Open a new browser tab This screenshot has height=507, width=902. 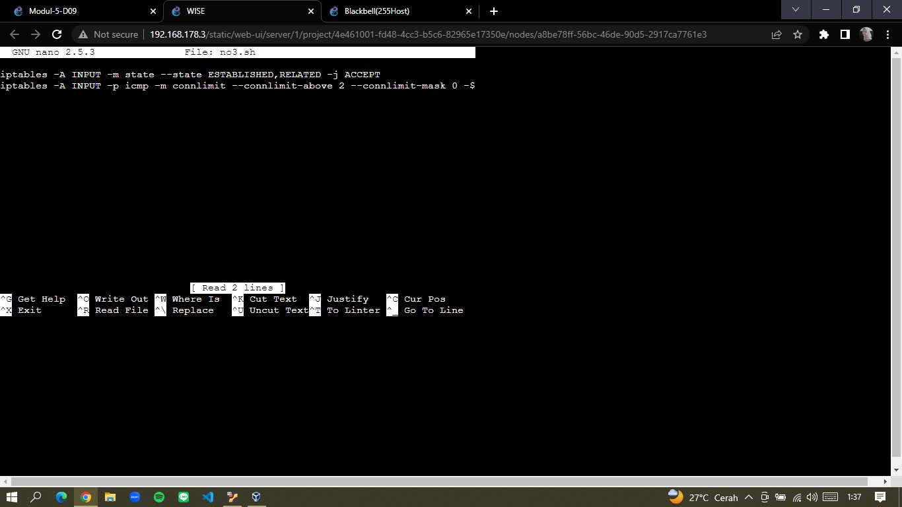pos(493,11)
